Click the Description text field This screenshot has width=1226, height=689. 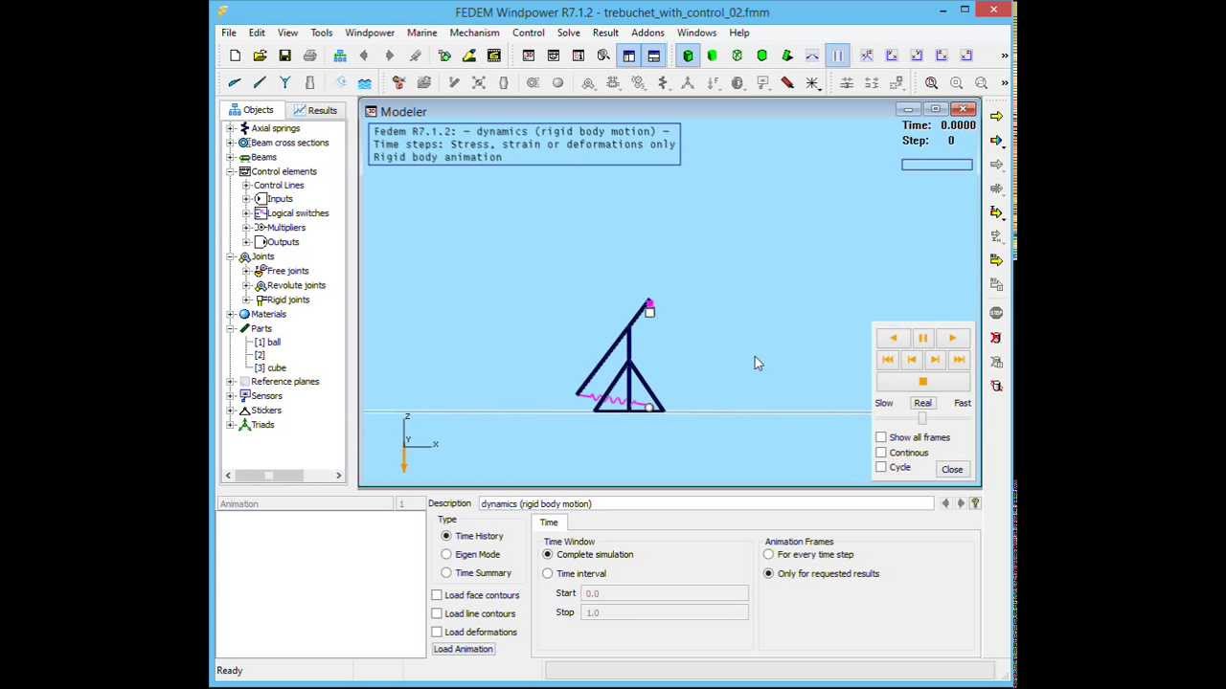tap(705, 503)
